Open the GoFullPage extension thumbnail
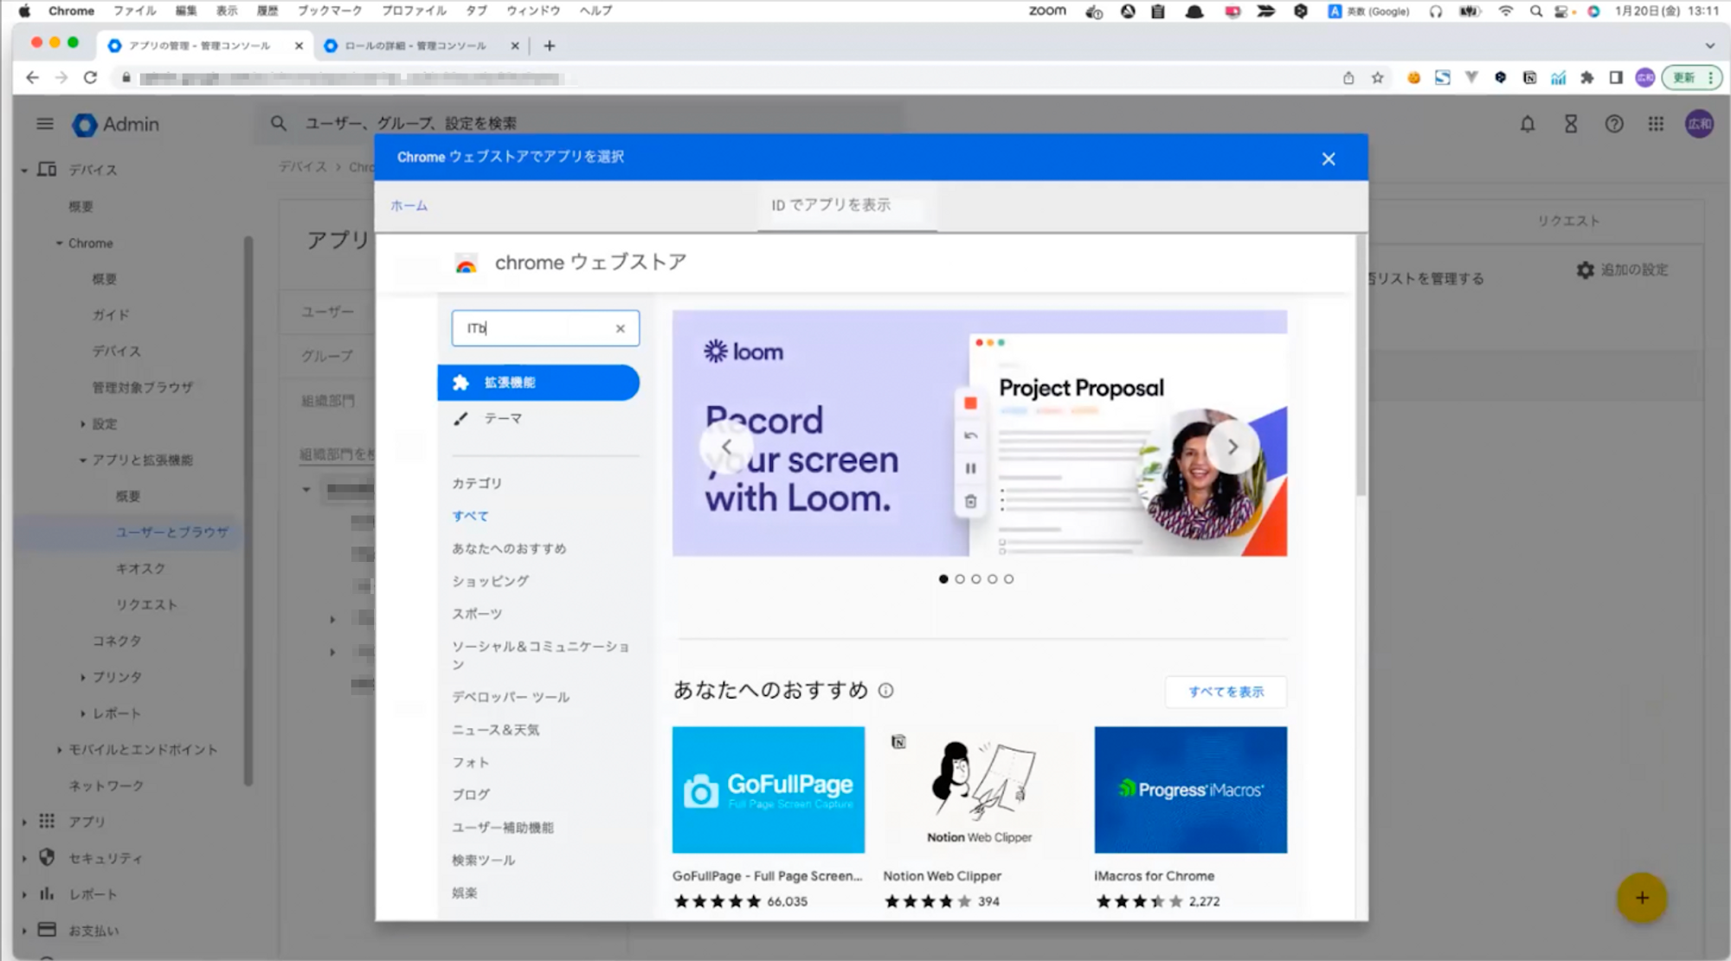This screenshot has height=961, width=1731. tap(768, 790)
